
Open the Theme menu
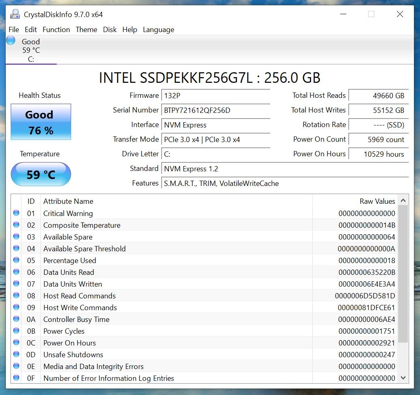tap(86, 30)
